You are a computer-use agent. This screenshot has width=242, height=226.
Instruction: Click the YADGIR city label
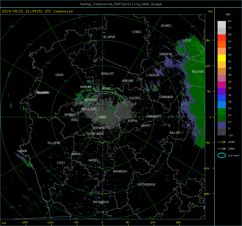pyautogui.click(x=186, y=41)
